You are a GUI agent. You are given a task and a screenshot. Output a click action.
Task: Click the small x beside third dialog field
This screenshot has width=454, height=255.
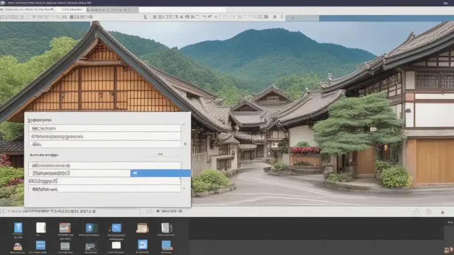click(x=184, y=144)
